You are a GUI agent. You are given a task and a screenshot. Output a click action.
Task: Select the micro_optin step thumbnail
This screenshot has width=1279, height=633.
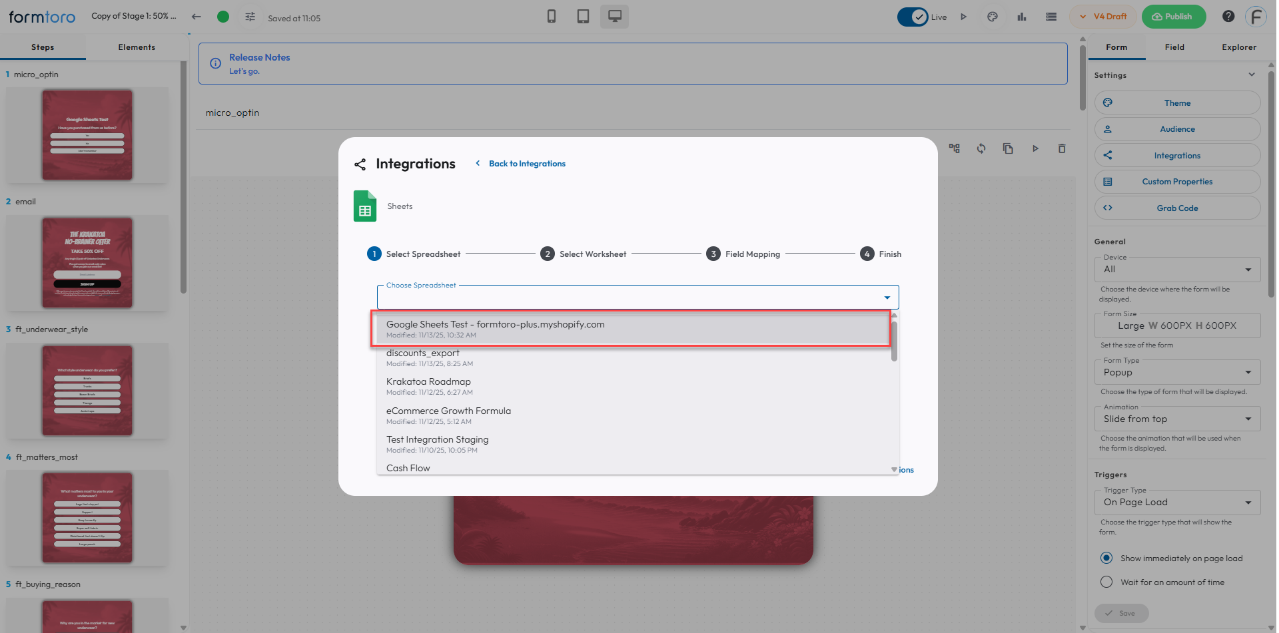[87, 135]
